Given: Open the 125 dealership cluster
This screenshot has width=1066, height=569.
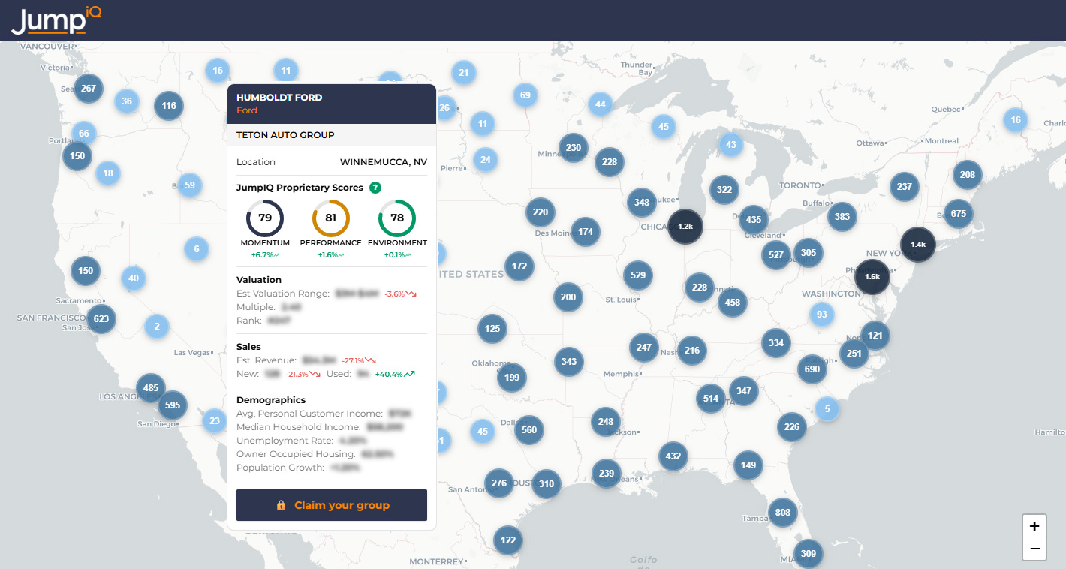Looking at the screenshot, I should tap(492, 329).
